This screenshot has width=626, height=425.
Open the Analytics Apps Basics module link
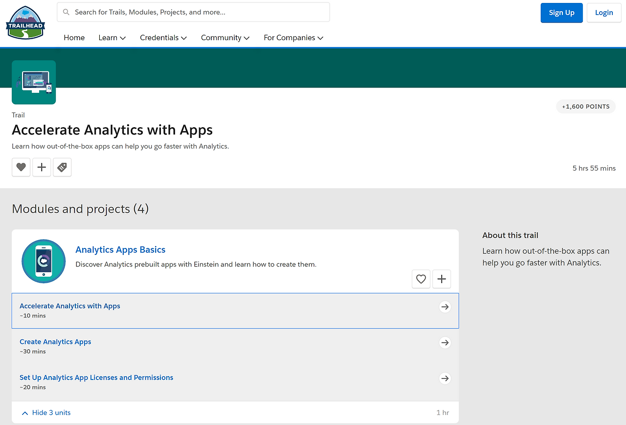pos(120,249)
